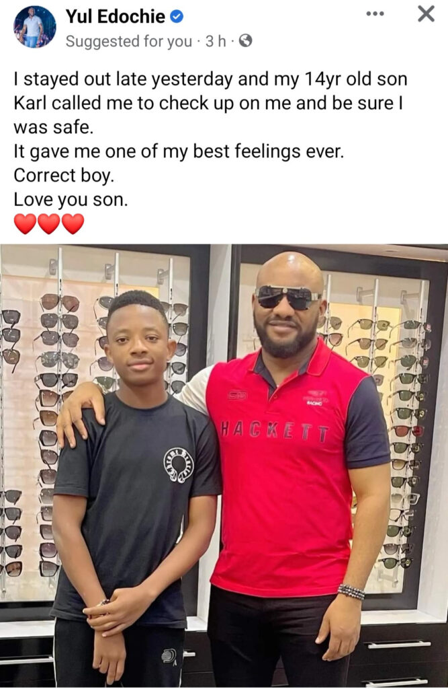The width and height of the screenshot is (448, 689).
Task: Hide this suggested post with the X
Action: click(x=426, y=13)
